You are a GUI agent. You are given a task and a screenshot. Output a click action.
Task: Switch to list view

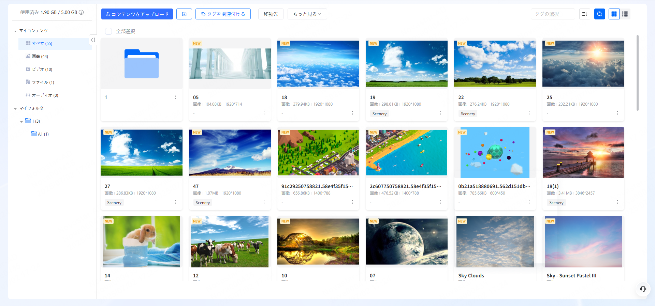tap(625, 14)
